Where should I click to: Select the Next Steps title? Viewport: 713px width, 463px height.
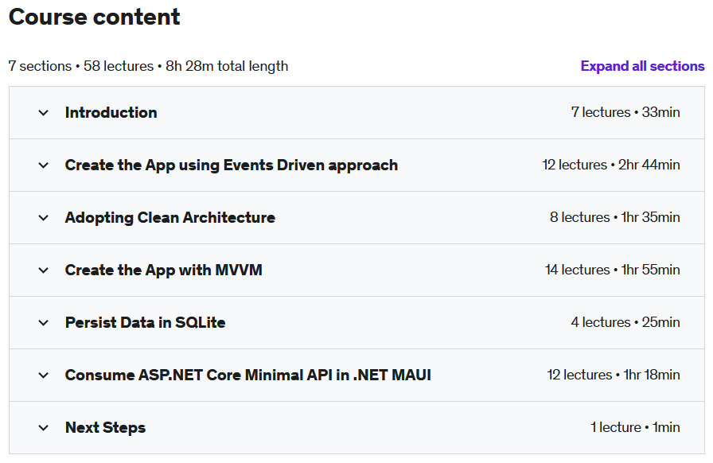pyautogui.click(x=106, y=427)
